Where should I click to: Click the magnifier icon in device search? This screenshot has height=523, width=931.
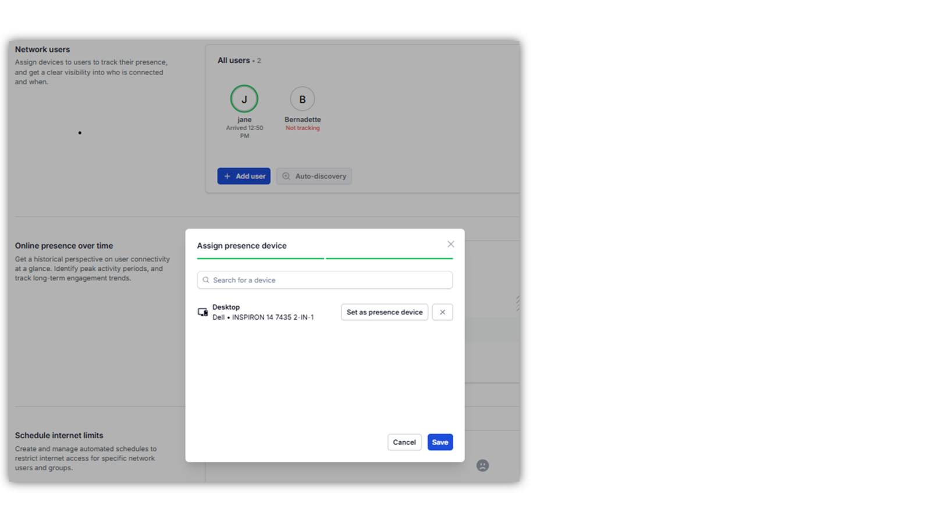(x=206, y=280)
